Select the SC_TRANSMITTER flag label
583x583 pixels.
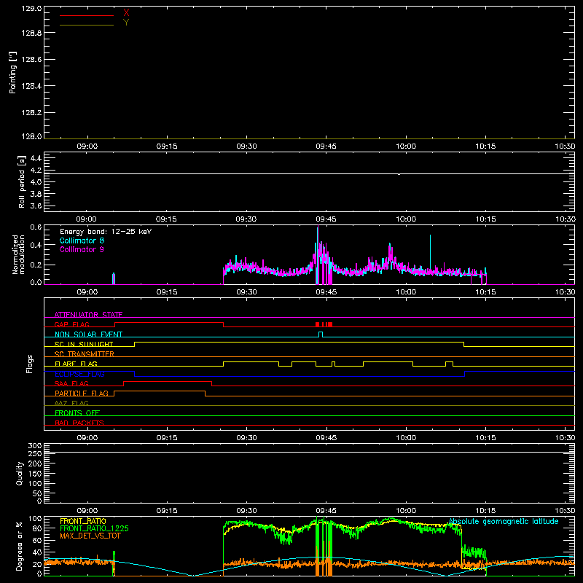85,354
